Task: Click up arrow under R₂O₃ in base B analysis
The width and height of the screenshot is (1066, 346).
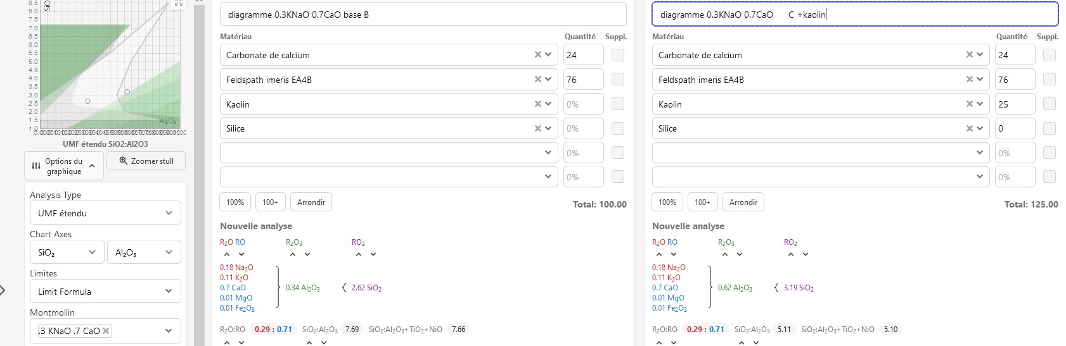Action: [x=292, y=254]
